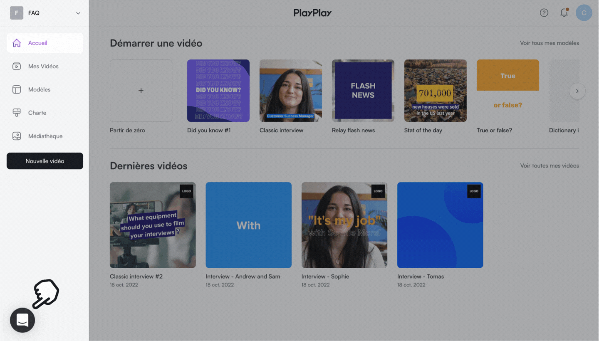Open the chat support bubble icon
The width and height of the screenshot is (599, 341).
pos(22,320)
